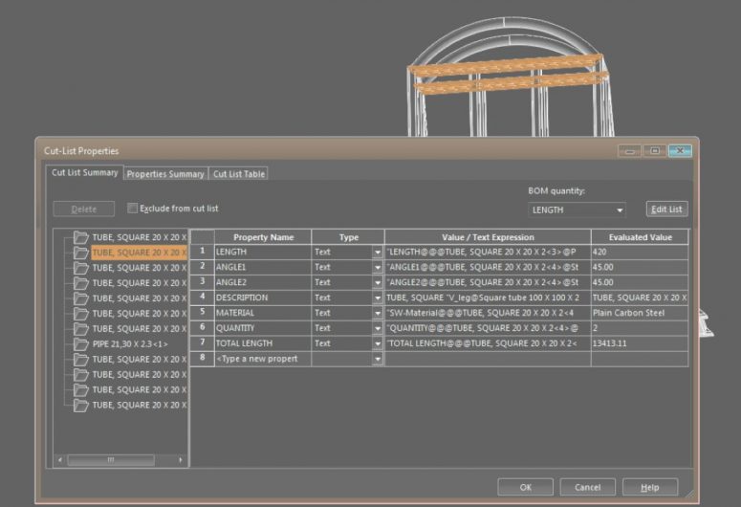Viewport: 741px width, 507px height.
Task: Click the "TOTAL LENGTH@@@TUBE value expression cell
Action: click(488, 343)
